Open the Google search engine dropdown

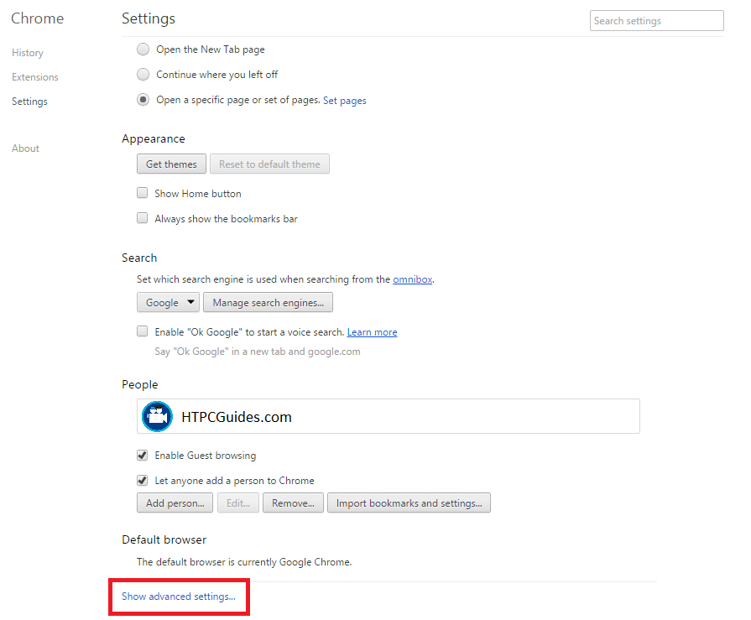(168, 303)
